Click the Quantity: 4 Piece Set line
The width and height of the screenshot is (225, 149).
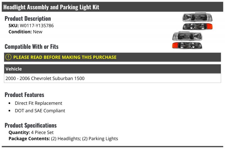(x=31, y=132)
